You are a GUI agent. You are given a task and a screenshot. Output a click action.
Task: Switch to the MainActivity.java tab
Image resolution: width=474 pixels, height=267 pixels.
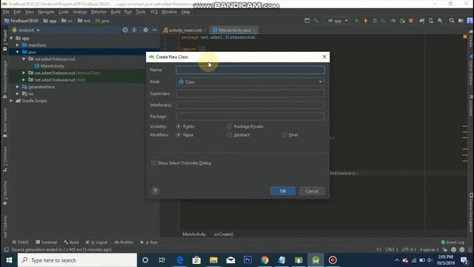(x=234, y=30)
